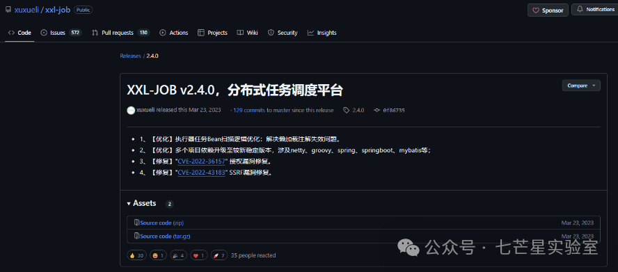The height and width of the screenshot is (272, 618).
Task: Click the Security shield icon
Action: (x=271, y=33)
